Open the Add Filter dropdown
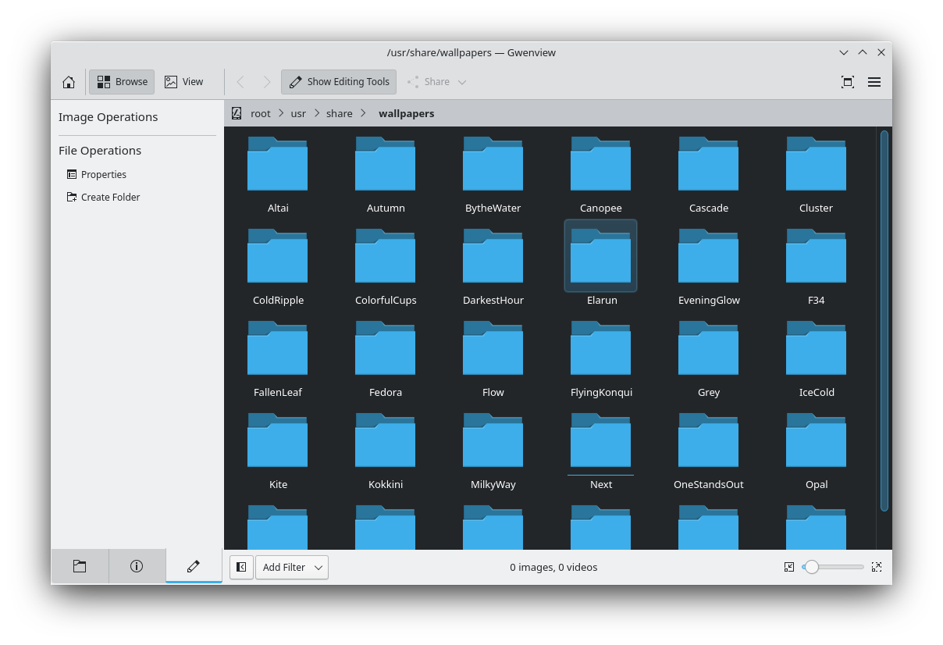Image resolution: width=943 pixels, height=645 pixels. pyautogui.click(x=292, y=567)
